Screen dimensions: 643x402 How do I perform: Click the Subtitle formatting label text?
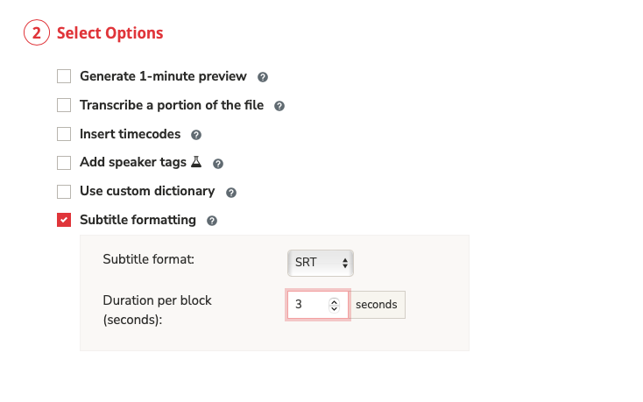point(138,220)
